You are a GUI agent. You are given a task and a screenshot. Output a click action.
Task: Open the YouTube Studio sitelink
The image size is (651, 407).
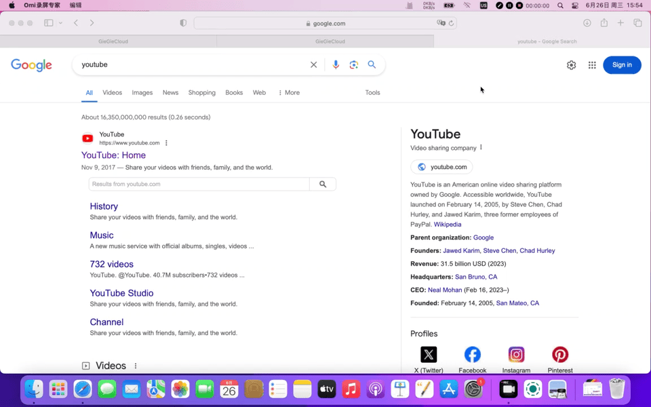click(x=121, y=293)
